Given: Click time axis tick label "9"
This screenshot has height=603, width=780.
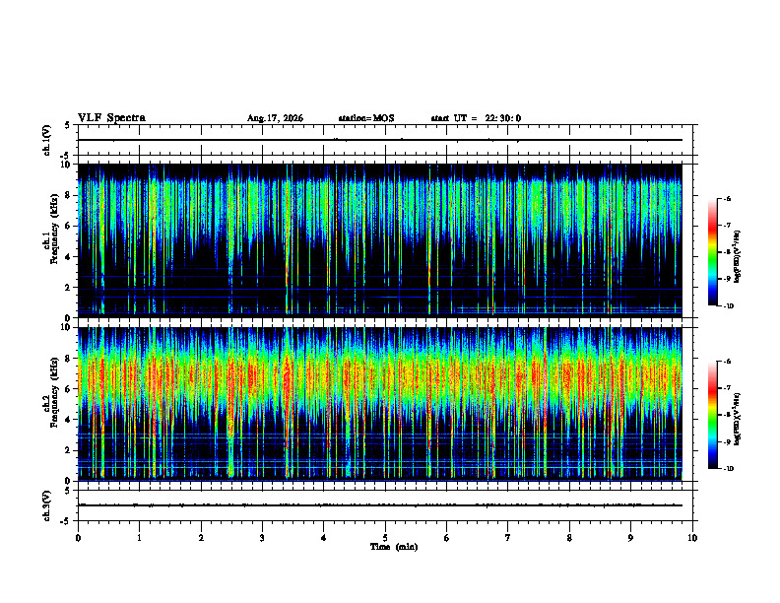Looking at the screenshot, I should point(630,538).
